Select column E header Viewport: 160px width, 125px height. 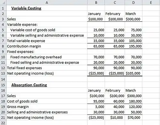[151, 2]
